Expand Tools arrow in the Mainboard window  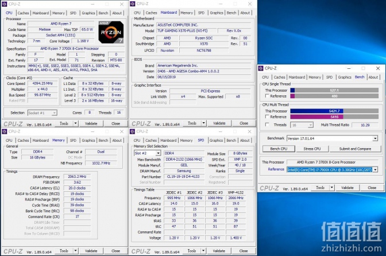(203, 123)
